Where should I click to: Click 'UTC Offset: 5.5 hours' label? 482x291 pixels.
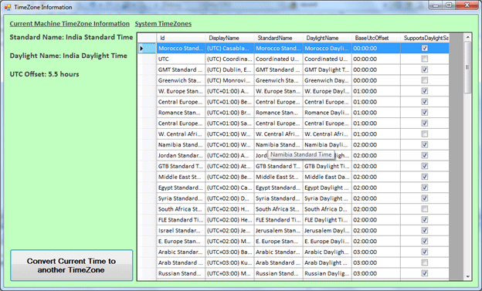click(x=44, y=74)
